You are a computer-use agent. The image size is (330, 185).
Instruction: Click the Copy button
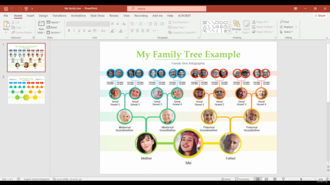pyautogui.click(x=16, y=27)
